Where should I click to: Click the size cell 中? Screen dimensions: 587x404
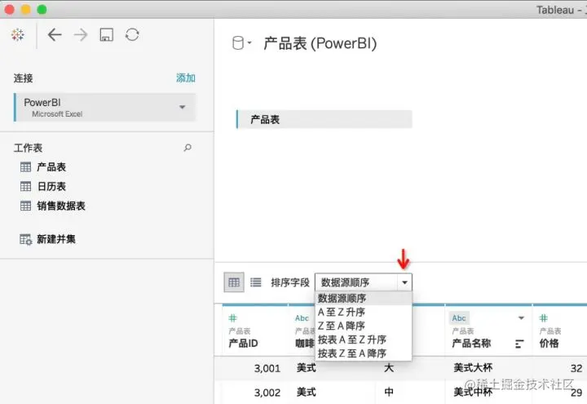pyautogui.click(x=389, y=392)
